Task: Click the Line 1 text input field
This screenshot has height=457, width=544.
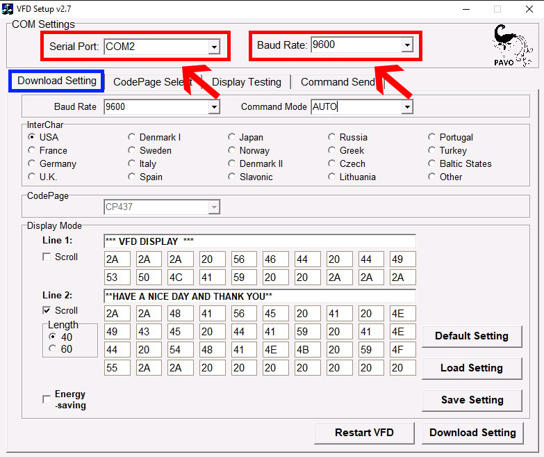Action: [x=259, y=241]
